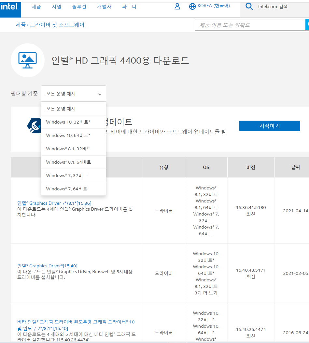This screenshot has height=343, width=309.
Task: Choose 모든 운영 체제 option in list
Action: click(74, 109)
